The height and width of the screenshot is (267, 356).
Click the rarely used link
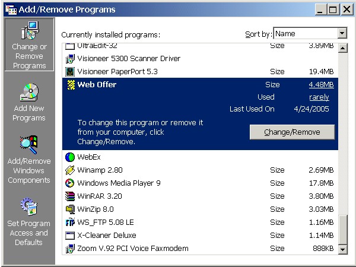(319, 97)
